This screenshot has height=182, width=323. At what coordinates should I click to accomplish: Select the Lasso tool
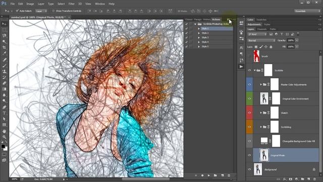tap(4, 36)
